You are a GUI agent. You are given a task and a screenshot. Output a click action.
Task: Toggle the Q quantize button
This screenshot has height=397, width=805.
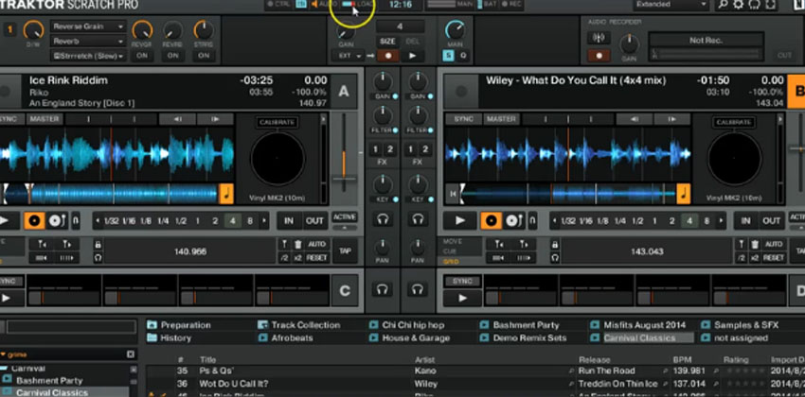tap(463, 56)
